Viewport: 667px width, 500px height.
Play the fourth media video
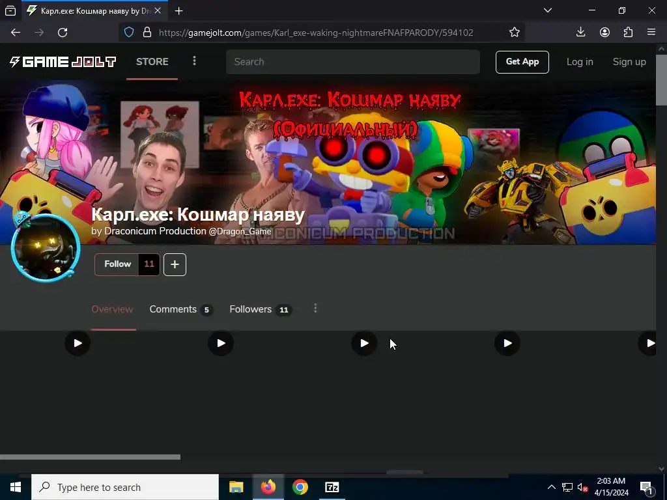click(507, 343)
